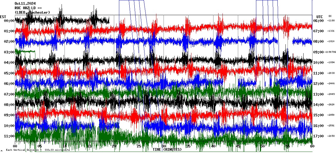Viewport: 336px width, 154px height.
Task: Click the "Each Vertical Division" scale note
Action: (x=38, y=150)
